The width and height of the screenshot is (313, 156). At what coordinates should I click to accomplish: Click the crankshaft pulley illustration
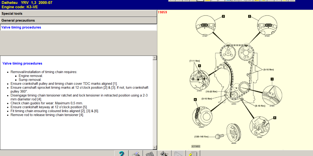(x=234, y=133)
